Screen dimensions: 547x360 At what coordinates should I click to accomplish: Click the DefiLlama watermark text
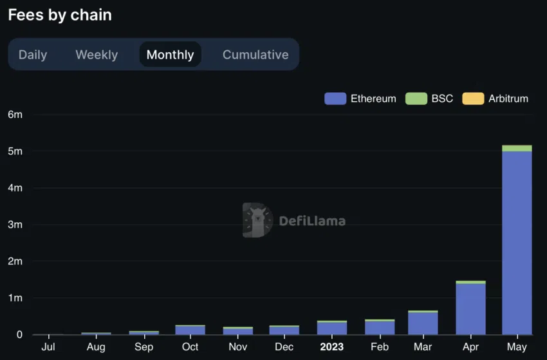pos(312,221)
